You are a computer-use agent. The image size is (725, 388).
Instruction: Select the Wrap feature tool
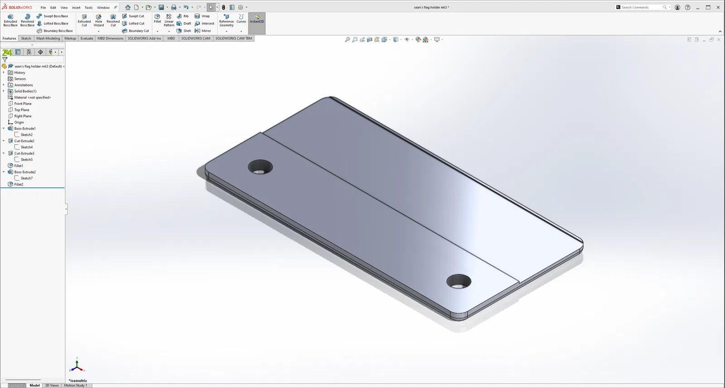202,16
